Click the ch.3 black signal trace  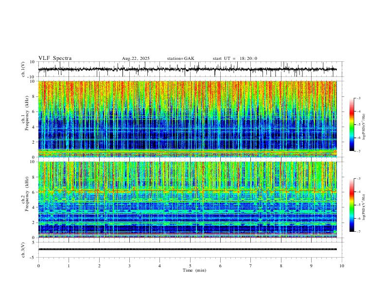tap(187, 249)
